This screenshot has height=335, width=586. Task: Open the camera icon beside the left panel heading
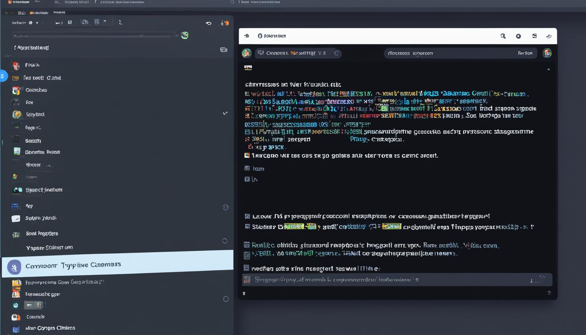(224, 50)
